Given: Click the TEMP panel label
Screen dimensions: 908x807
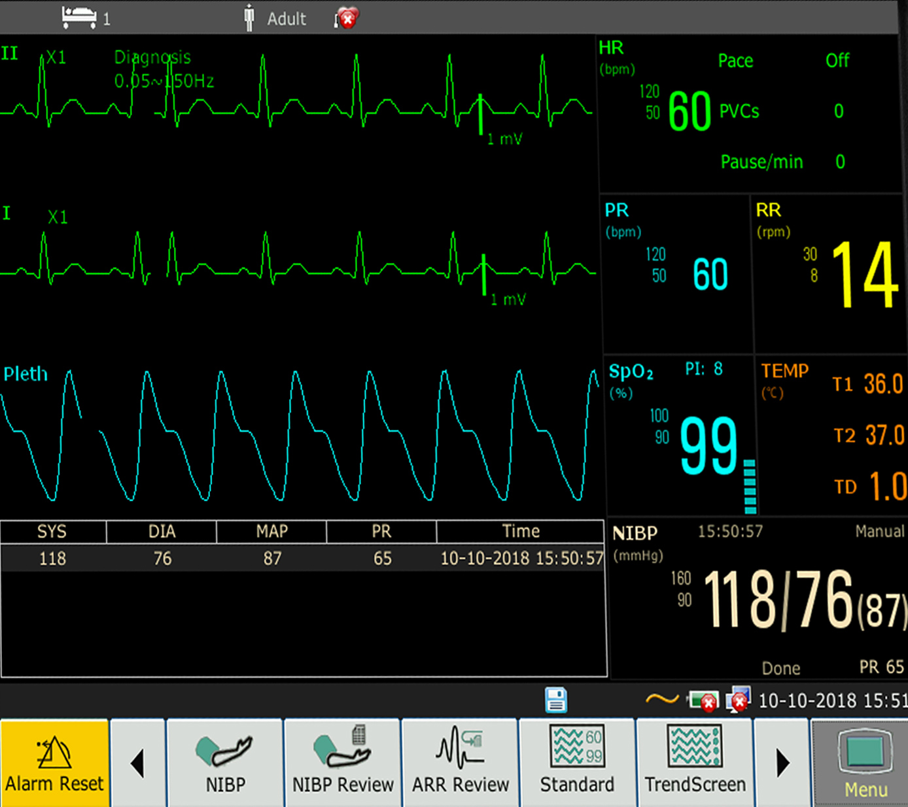Looking at the screenshot, I should [784, 371].
